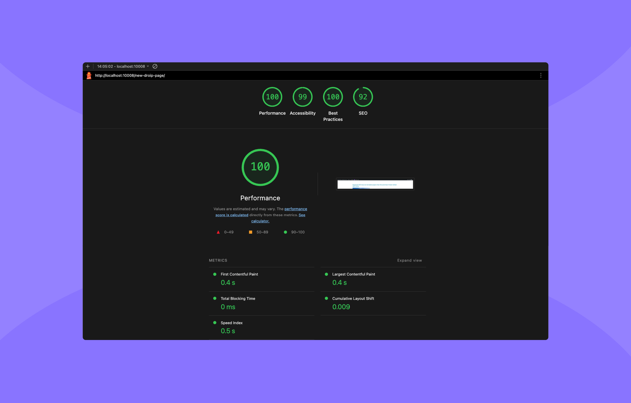The image size is (631, 403).
Task: Expand the Cumulative Layout Shift metric
Action: (x=353, y=298)
